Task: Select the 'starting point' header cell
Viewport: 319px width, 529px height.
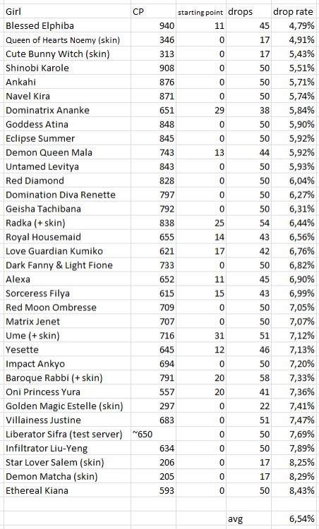Action: point(201,11)
